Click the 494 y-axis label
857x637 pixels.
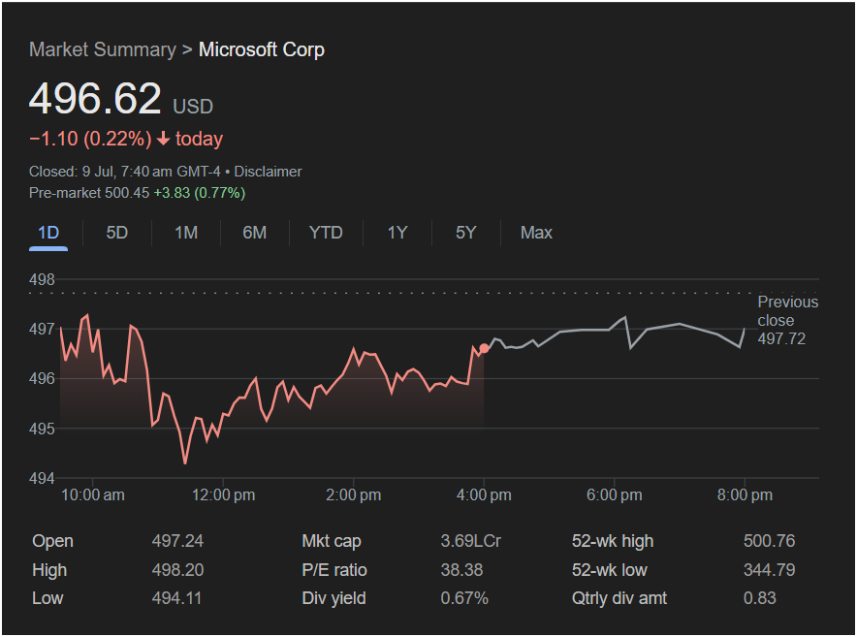click(x=42, y=478)
